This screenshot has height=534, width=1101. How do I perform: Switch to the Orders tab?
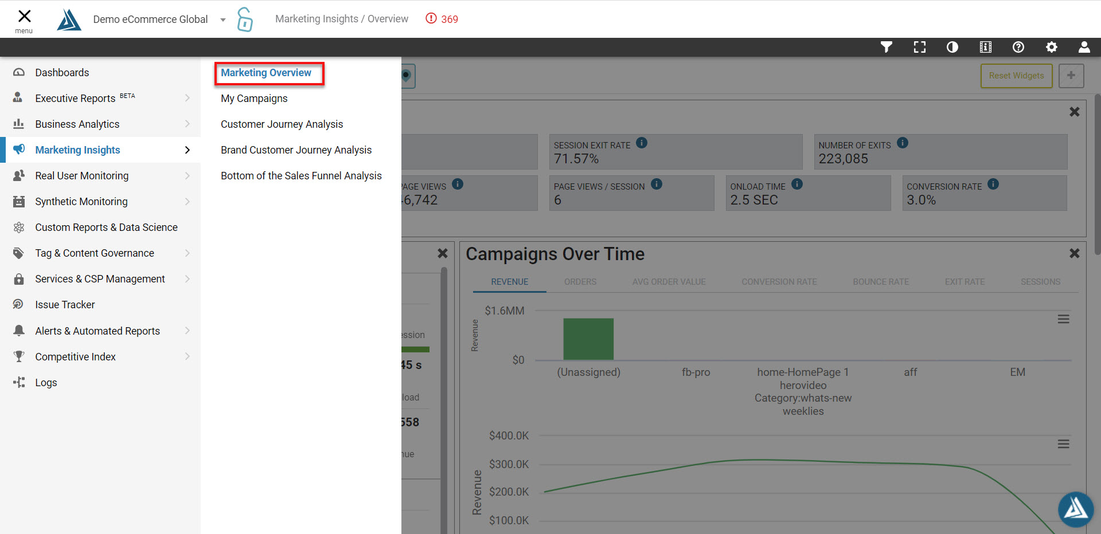[580, 282]
